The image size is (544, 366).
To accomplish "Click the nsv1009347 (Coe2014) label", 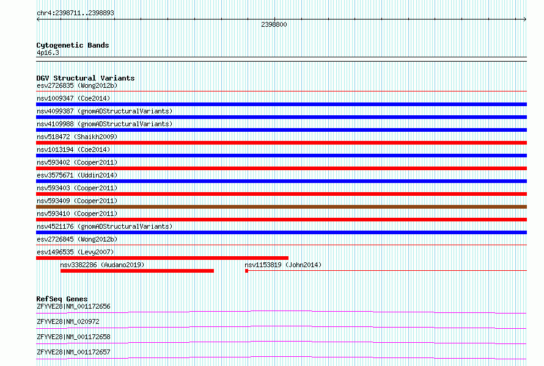I will pyautogui.click(x=73, y=98).
